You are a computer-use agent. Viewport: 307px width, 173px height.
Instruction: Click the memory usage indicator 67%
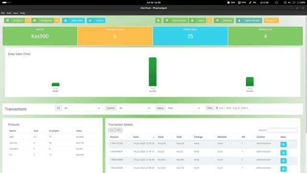(x=242, y=2)
